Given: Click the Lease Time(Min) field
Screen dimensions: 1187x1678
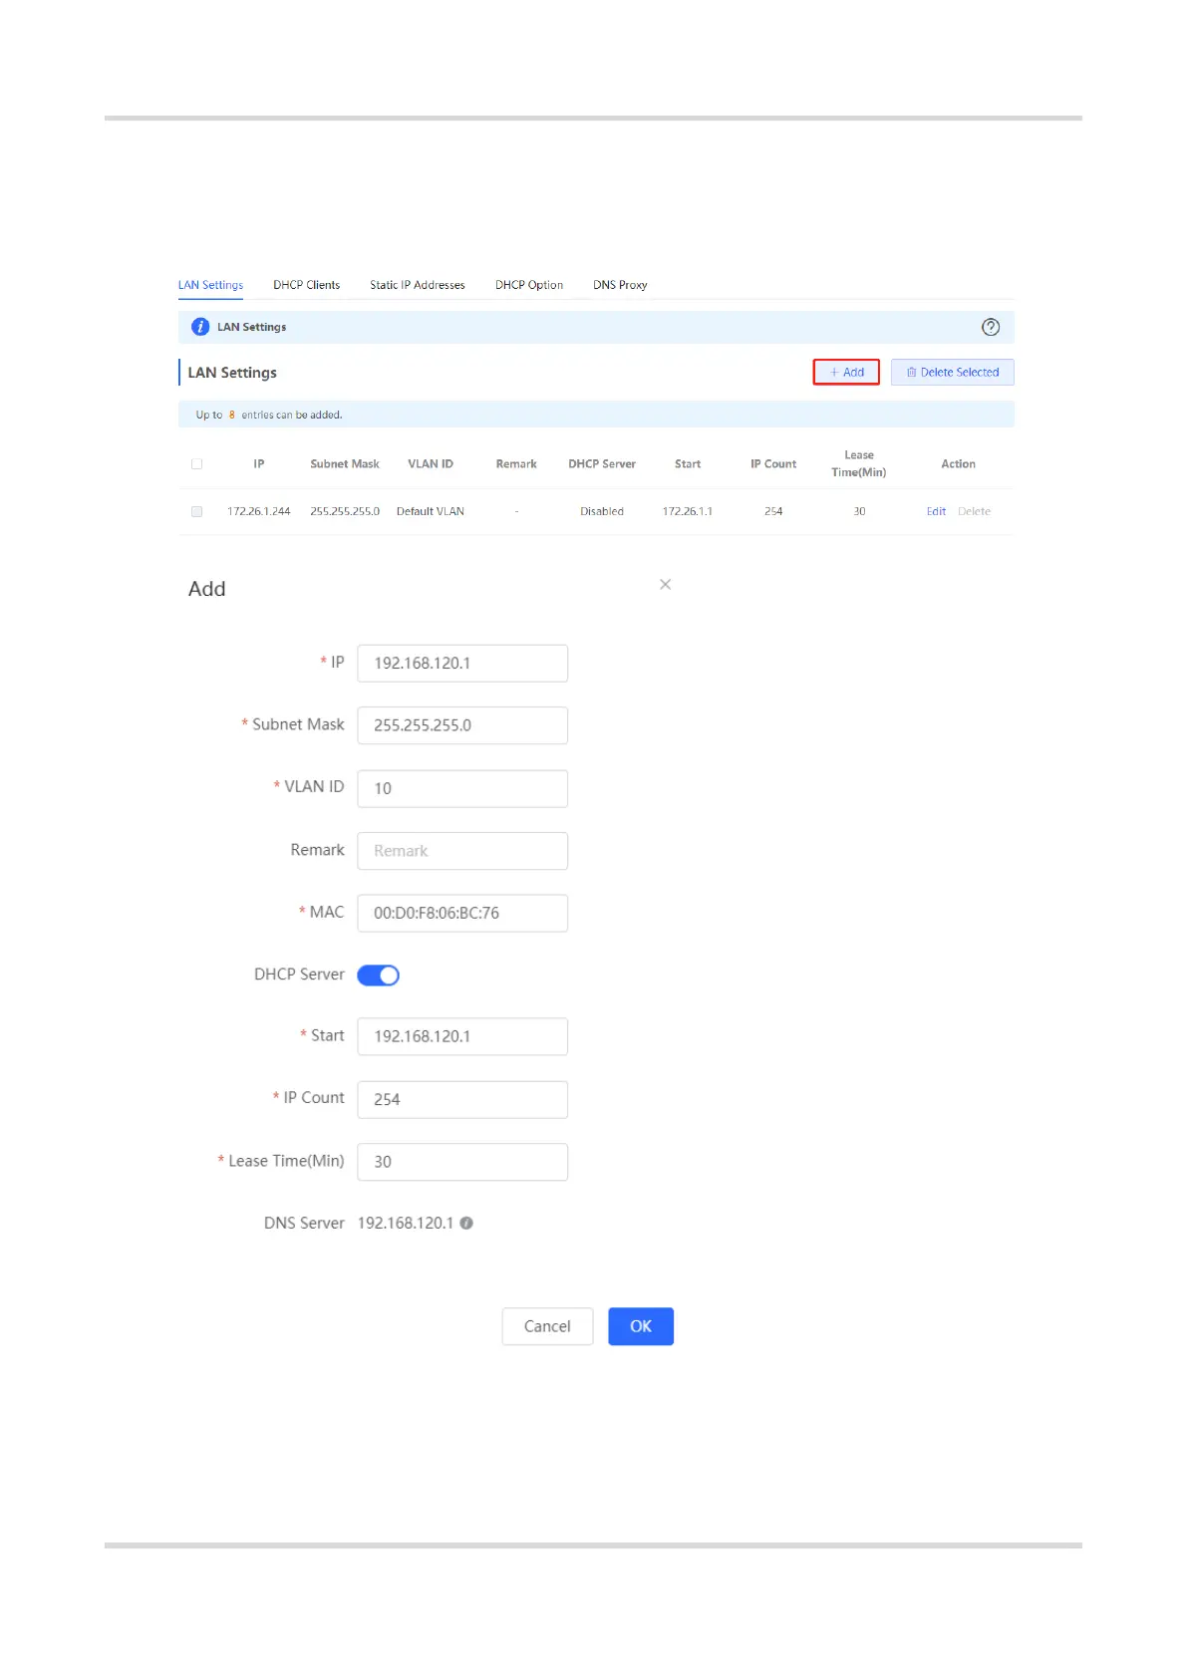Looking at the screenshot, I should (462, 1162).
